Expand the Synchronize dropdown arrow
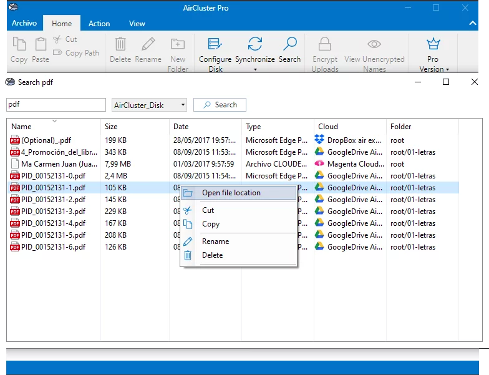The width and height of the screenshot is (489, 375). pyautogui.click(x=254, y=69)
